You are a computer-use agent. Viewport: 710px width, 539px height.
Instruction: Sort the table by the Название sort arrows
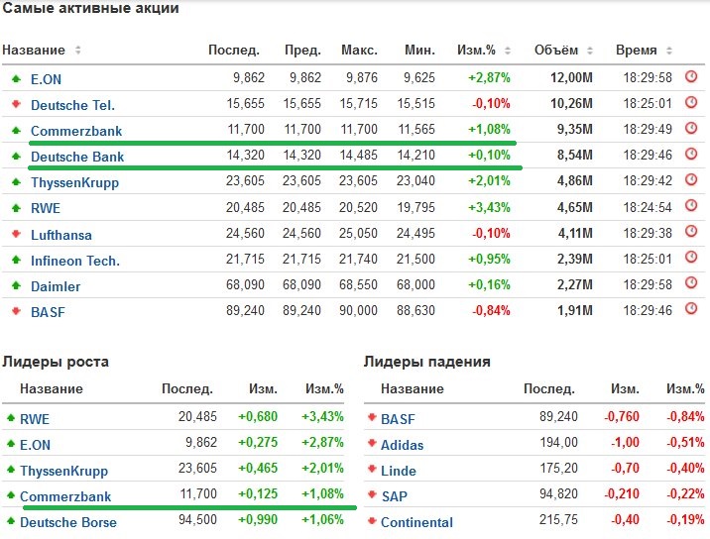78,51
